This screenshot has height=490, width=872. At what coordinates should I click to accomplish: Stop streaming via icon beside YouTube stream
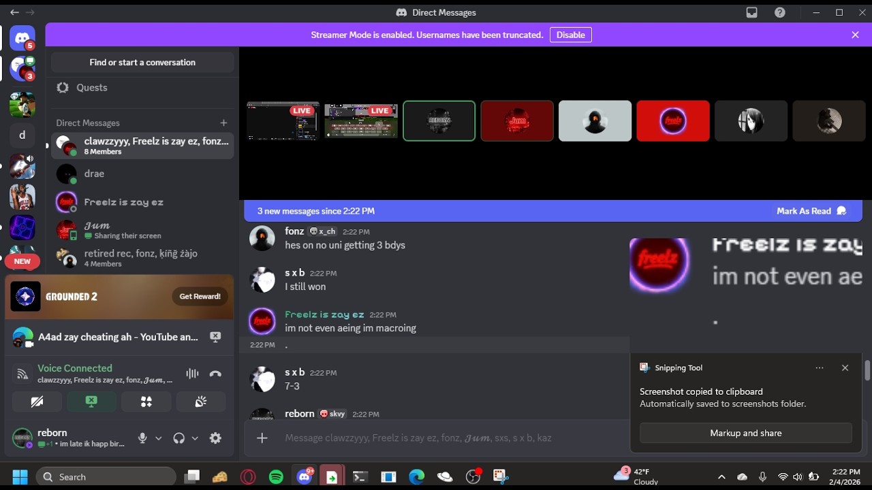click(215, 337)
